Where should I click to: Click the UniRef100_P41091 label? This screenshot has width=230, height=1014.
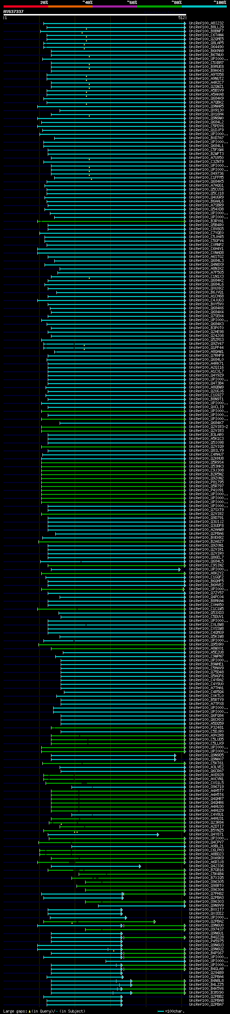206,490
